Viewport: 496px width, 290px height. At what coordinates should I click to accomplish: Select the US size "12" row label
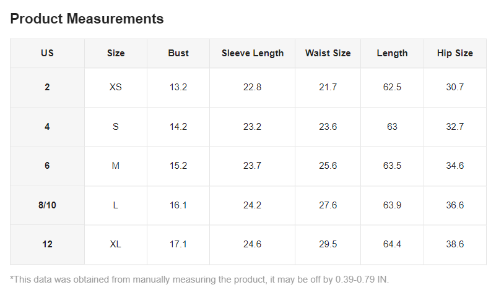point(47,244)
